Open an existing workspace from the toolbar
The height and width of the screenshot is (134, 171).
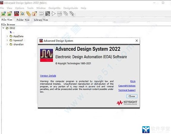pos(9,14)
